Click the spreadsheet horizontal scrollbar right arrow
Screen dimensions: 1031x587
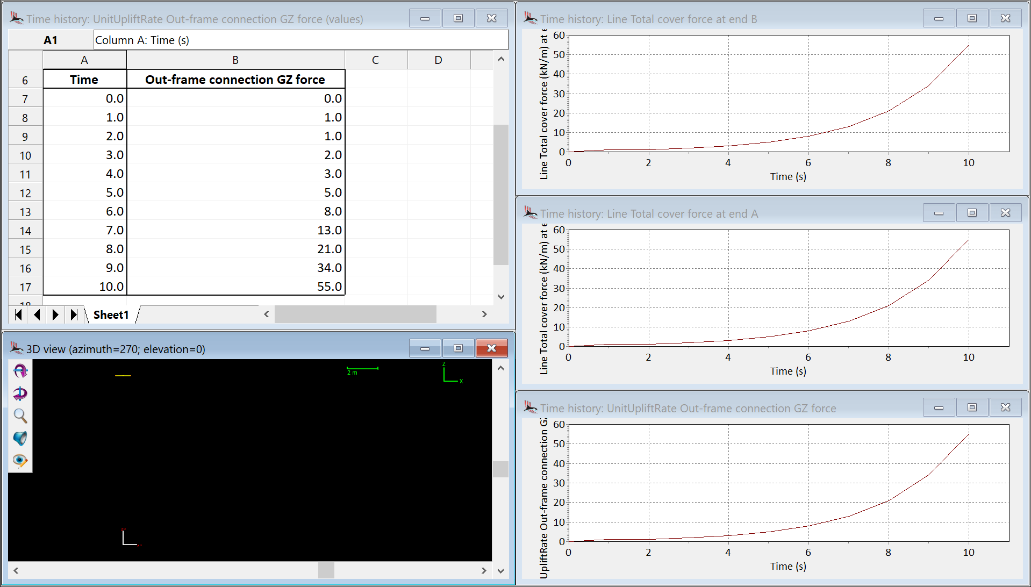click(484, 314)
